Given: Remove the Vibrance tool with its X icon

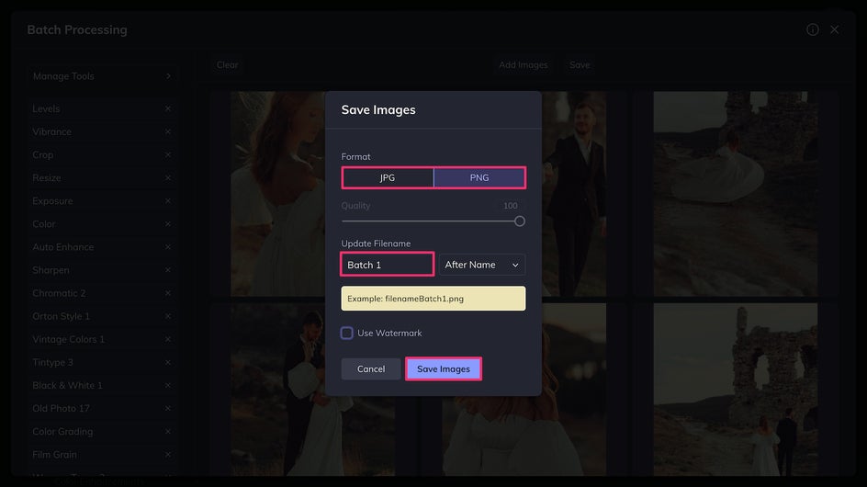Looking at the screenshot, I should click(x=167, y=131).
